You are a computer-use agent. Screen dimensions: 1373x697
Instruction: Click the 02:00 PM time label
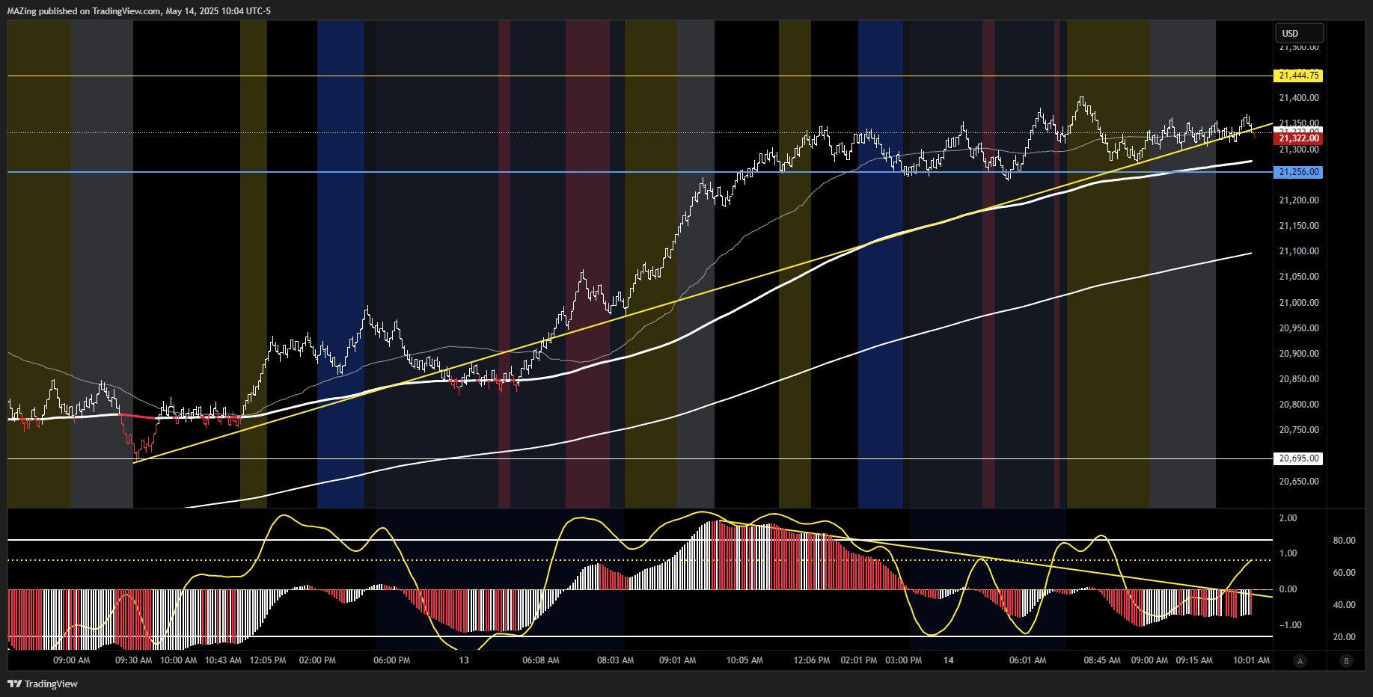tap(317, 660)
